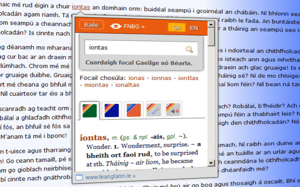Select the green dictionary tab

click(90, 111)
